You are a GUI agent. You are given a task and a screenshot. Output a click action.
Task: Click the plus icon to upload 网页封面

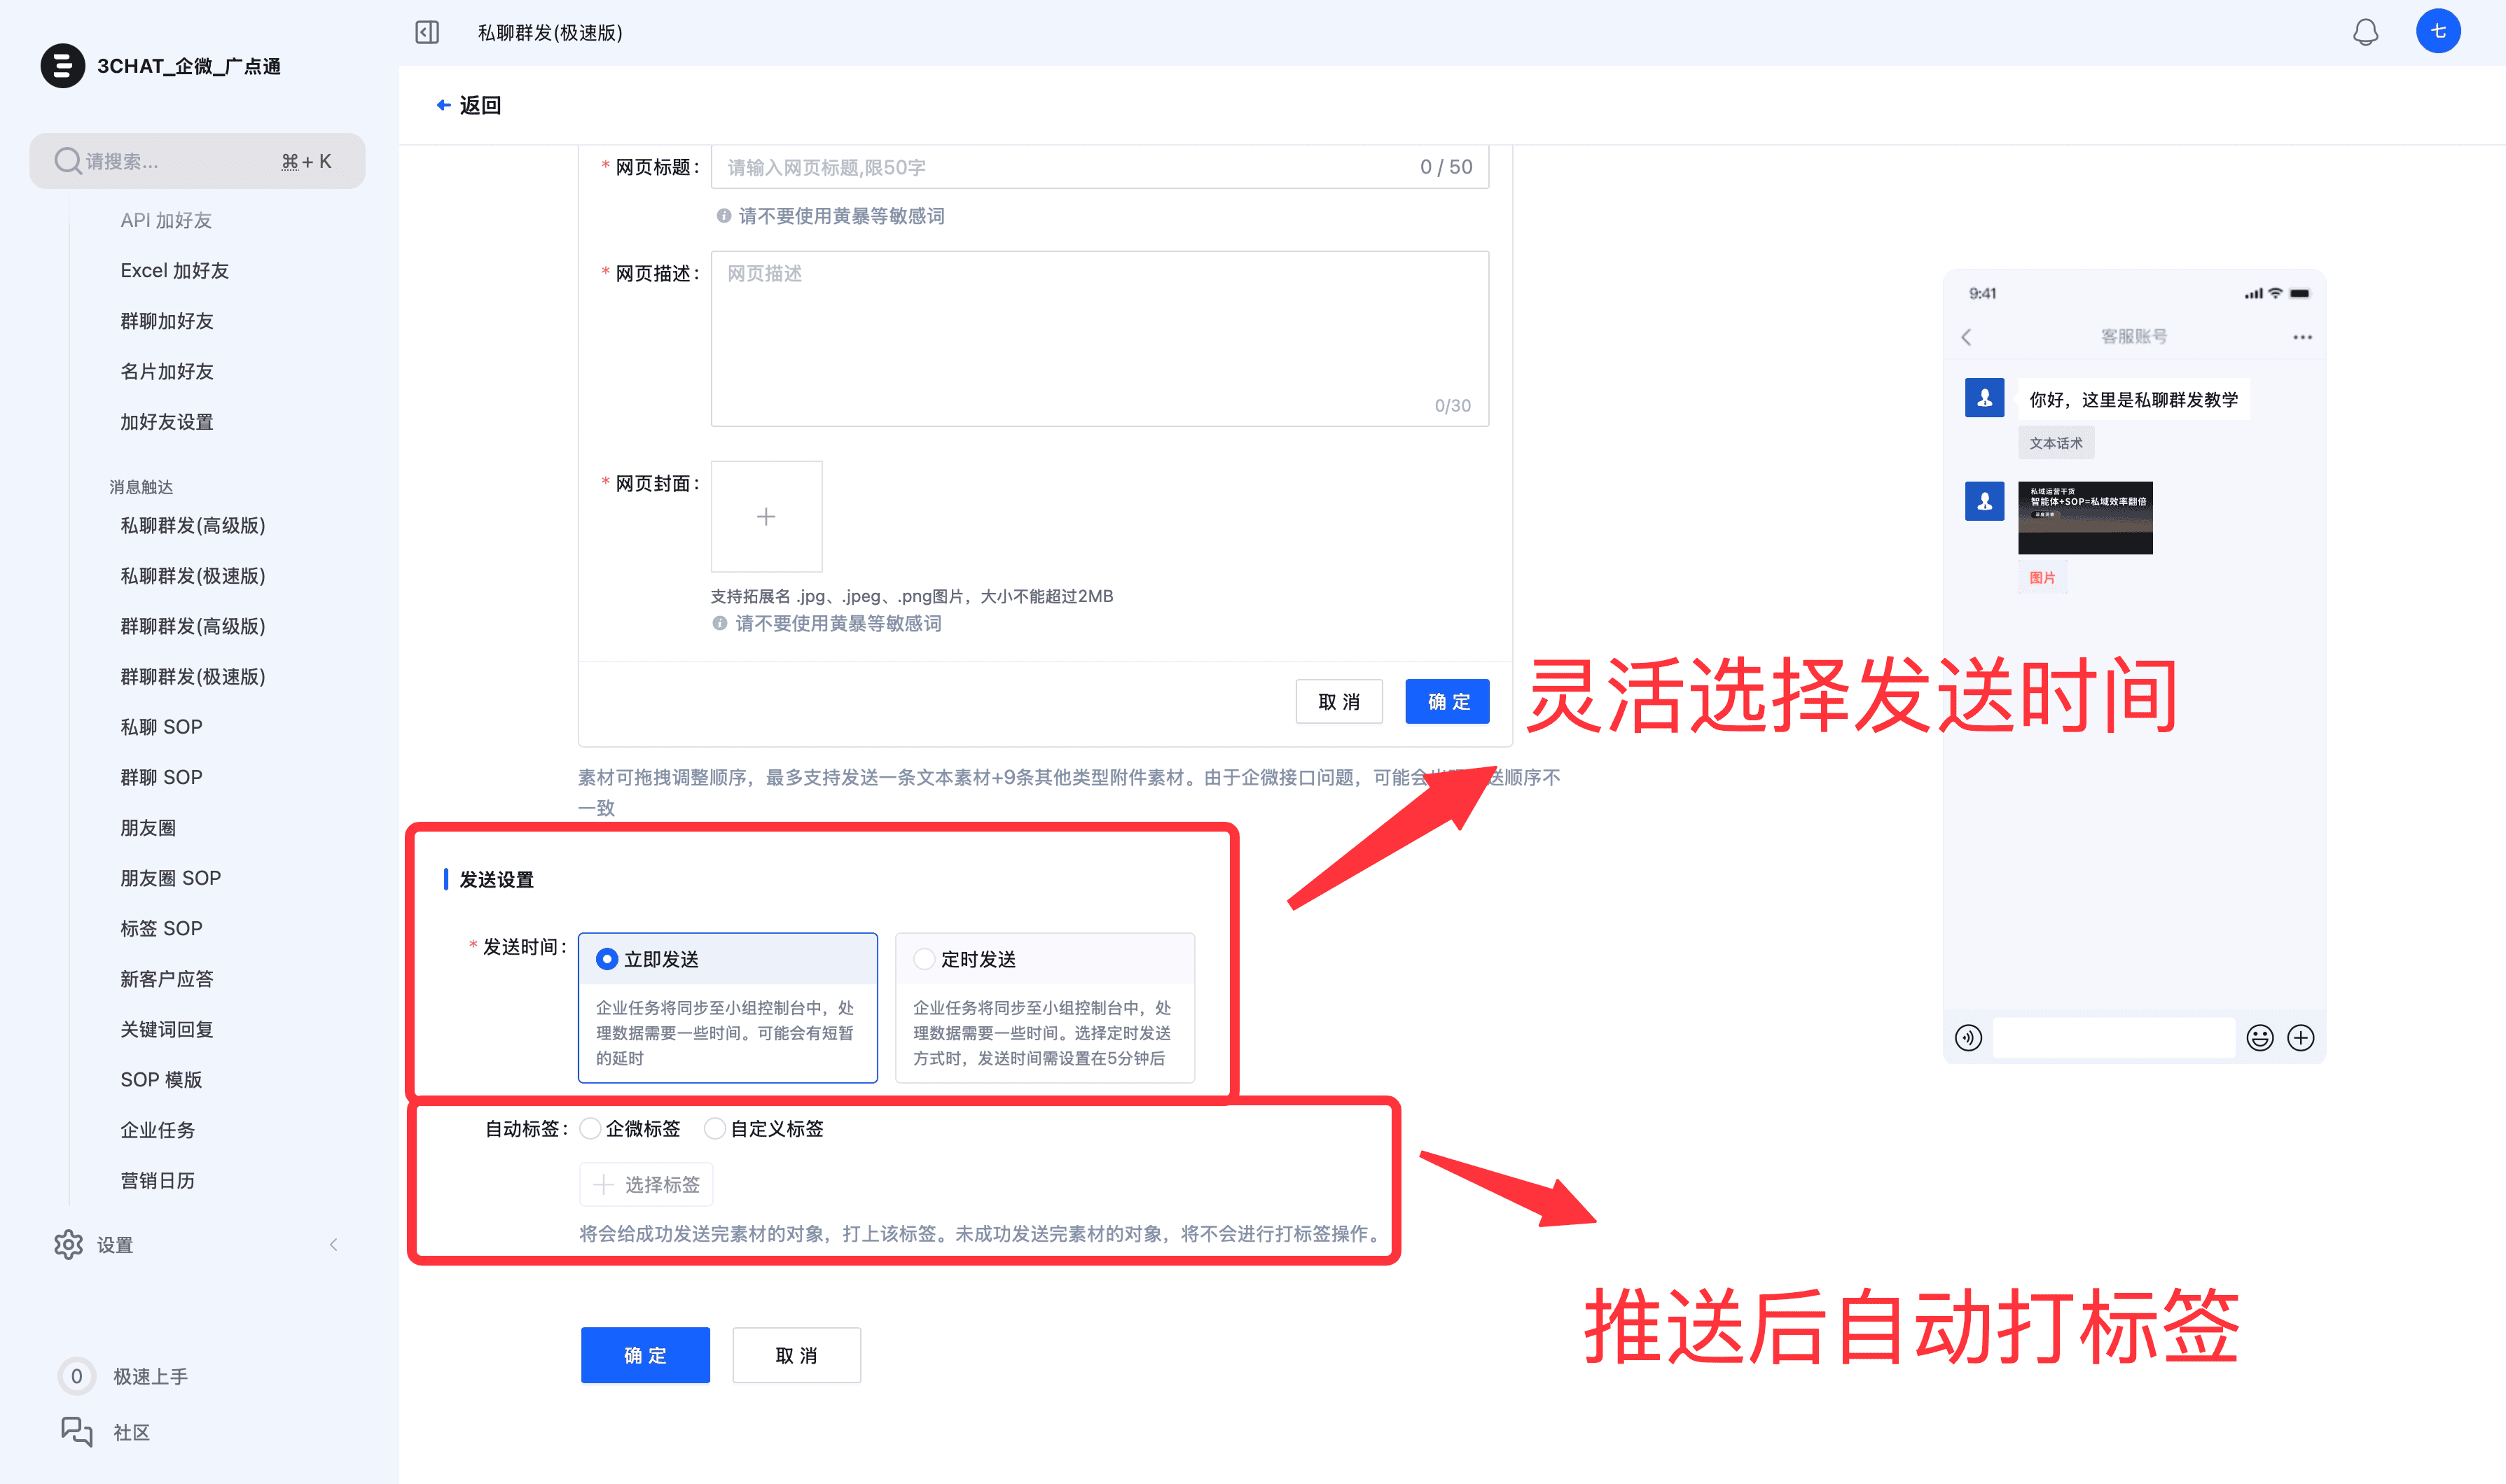(x=766, y=517)
